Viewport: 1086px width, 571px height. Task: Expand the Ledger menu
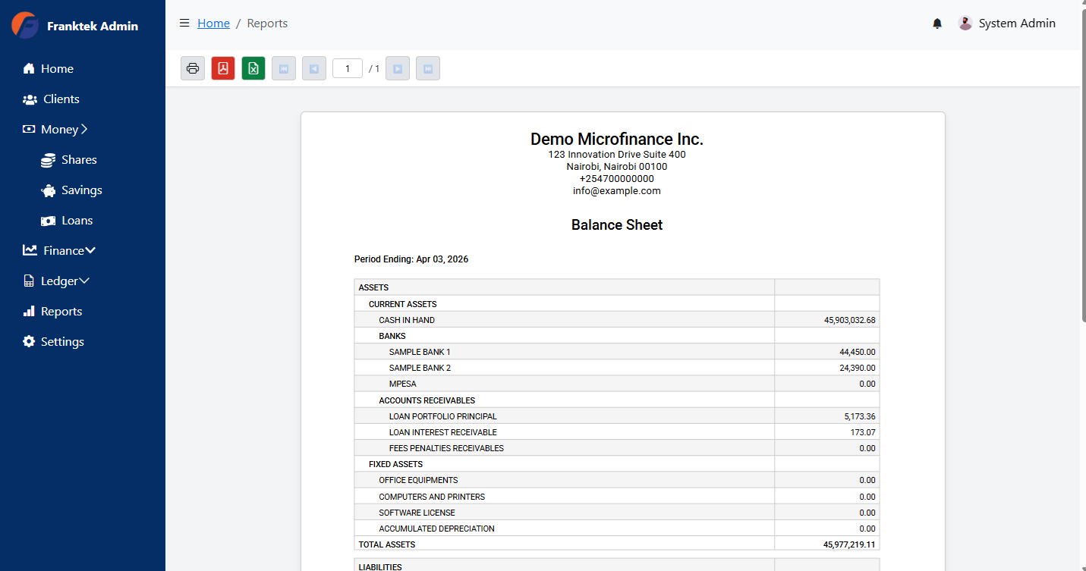point(62,281)
